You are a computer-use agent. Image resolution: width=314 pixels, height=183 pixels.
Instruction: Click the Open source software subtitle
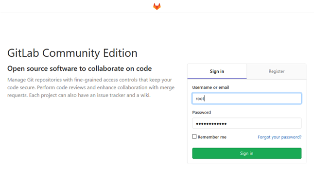click(x=80, y=68)
